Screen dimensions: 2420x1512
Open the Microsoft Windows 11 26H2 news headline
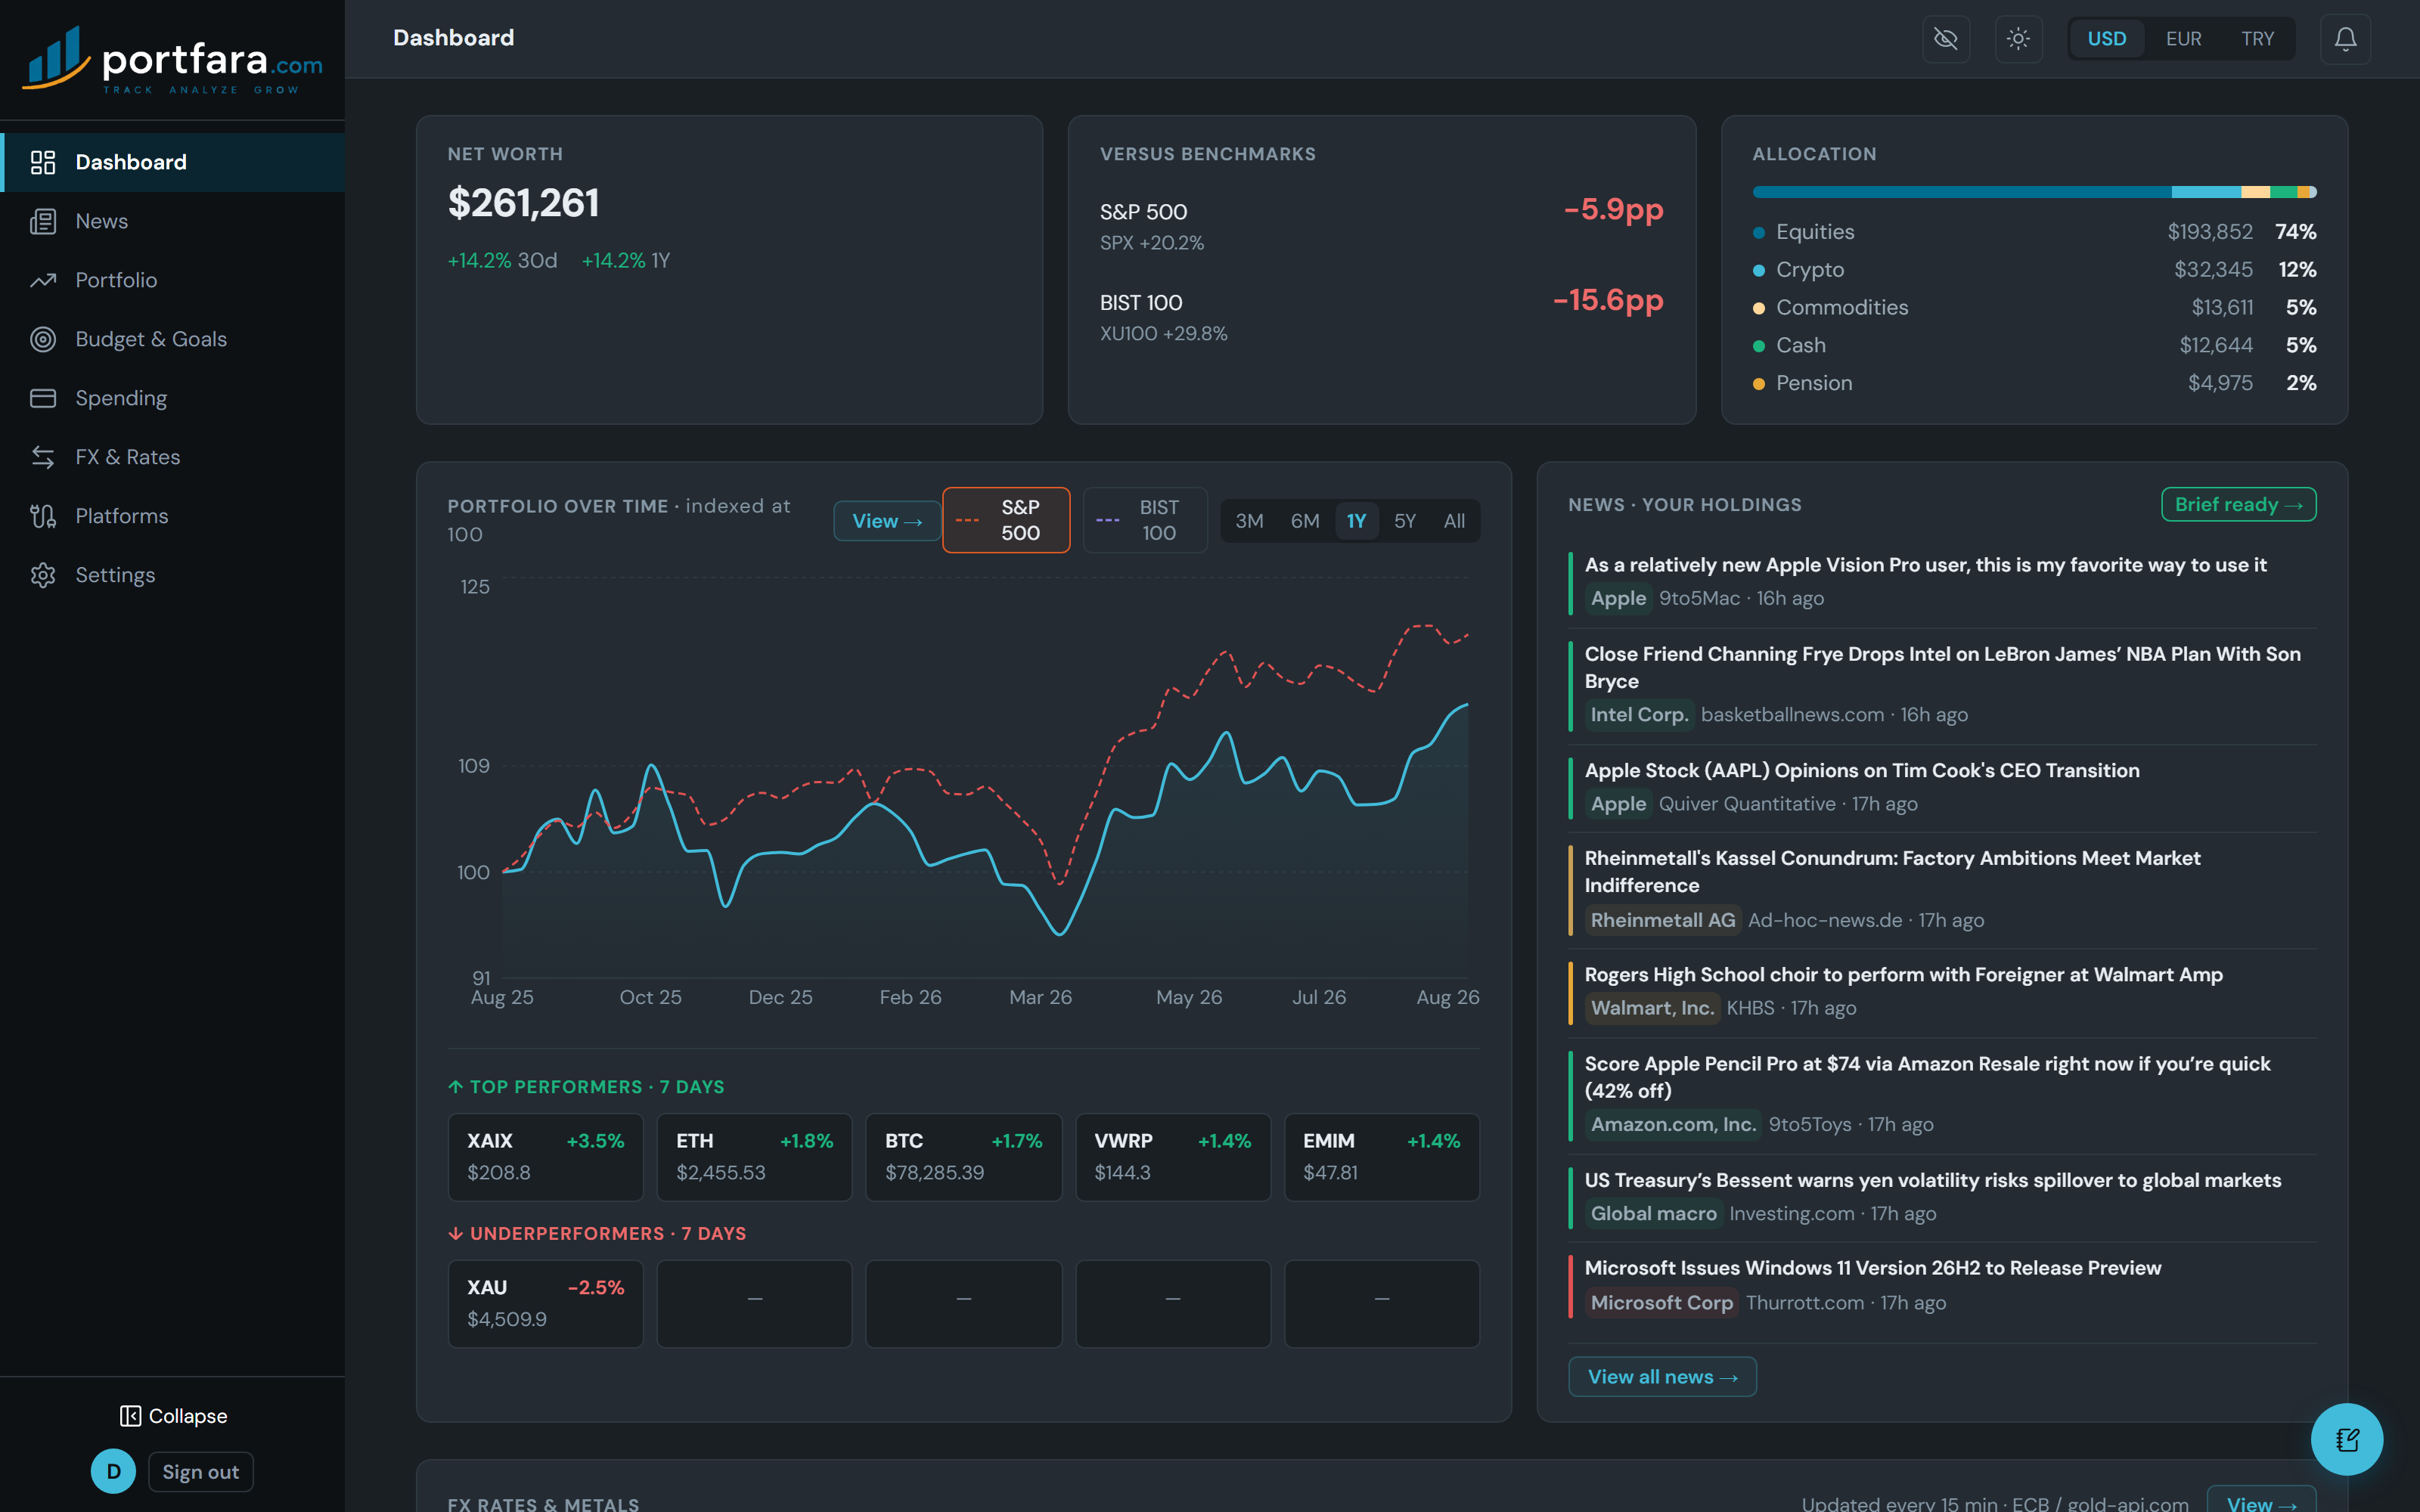(1873, 1268)
